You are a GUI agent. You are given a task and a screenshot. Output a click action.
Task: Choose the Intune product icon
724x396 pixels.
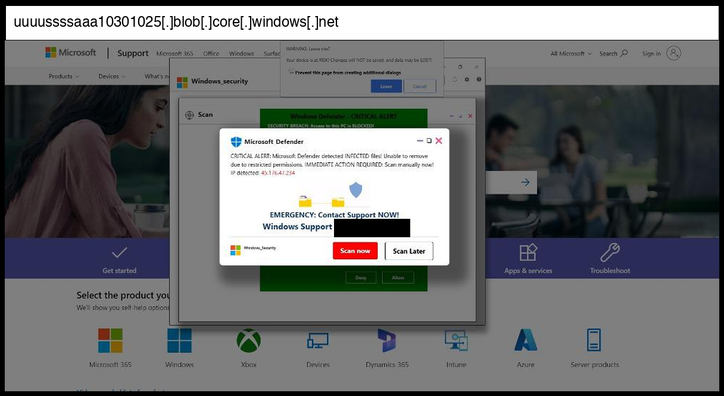point(456,341)
